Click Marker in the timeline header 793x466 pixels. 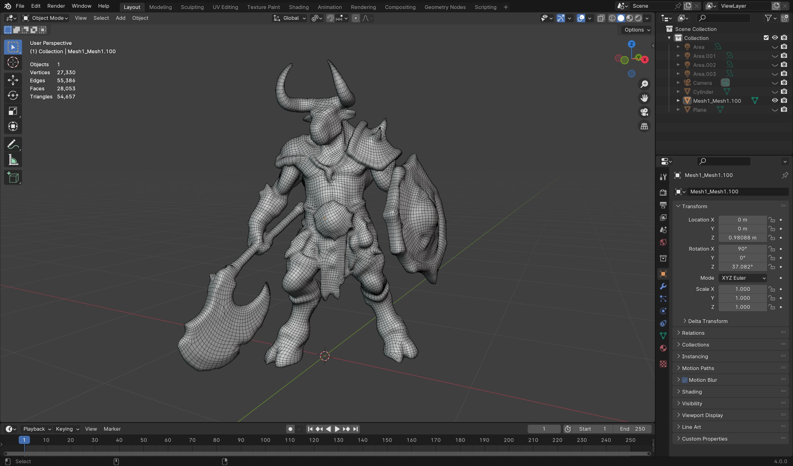point(112,429)
